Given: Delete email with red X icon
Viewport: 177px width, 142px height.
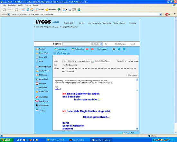Looking at the screenshot, I should [87, 49].
